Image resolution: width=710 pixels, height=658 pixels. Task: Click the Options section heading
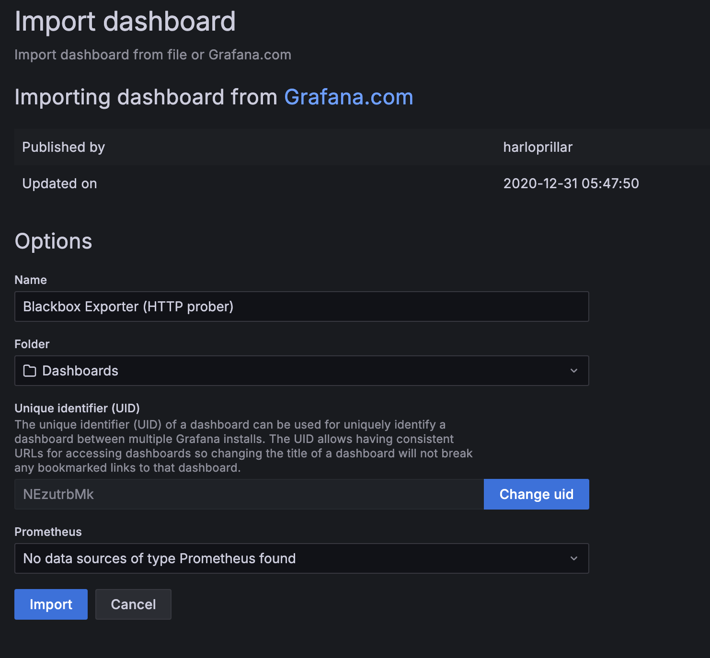[x=53, y=241]
